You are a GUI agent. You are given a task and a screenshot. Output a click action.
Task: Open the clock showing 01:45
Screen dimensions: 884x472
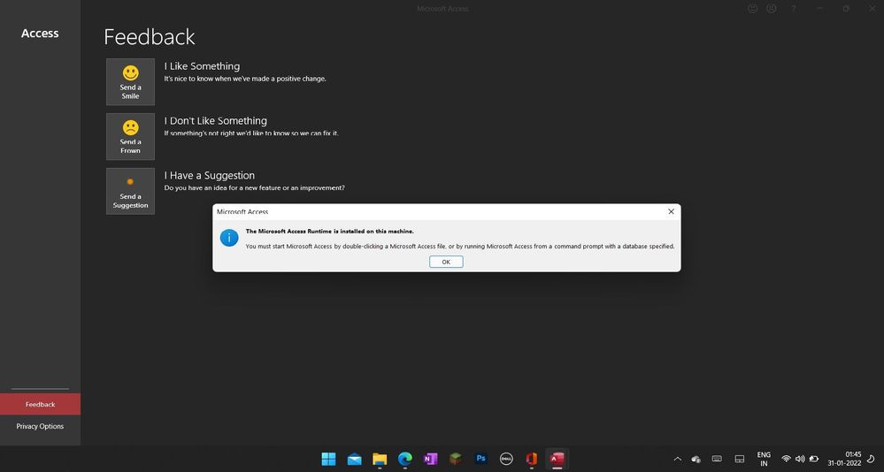pos(844,459)
